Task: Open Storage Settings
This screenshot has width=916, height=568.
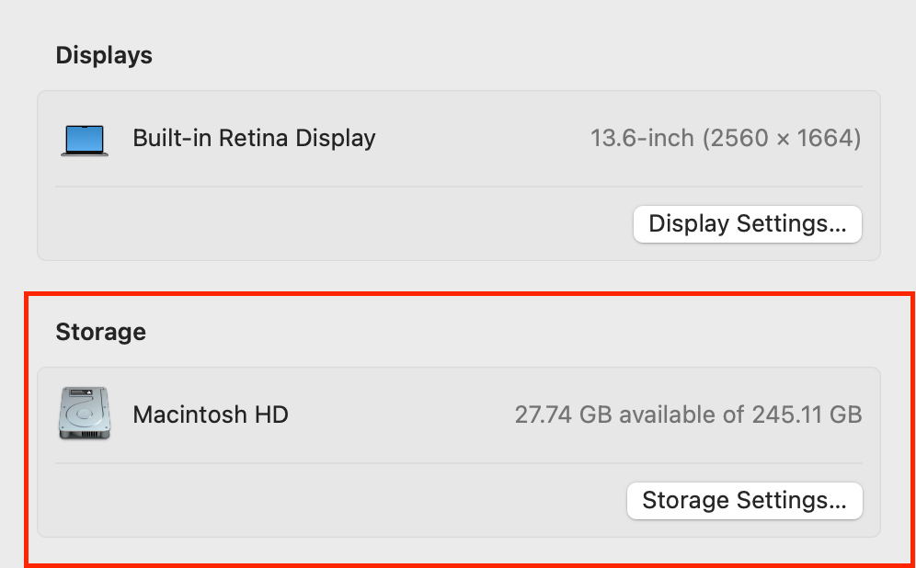Action: [x=744, y=501]
